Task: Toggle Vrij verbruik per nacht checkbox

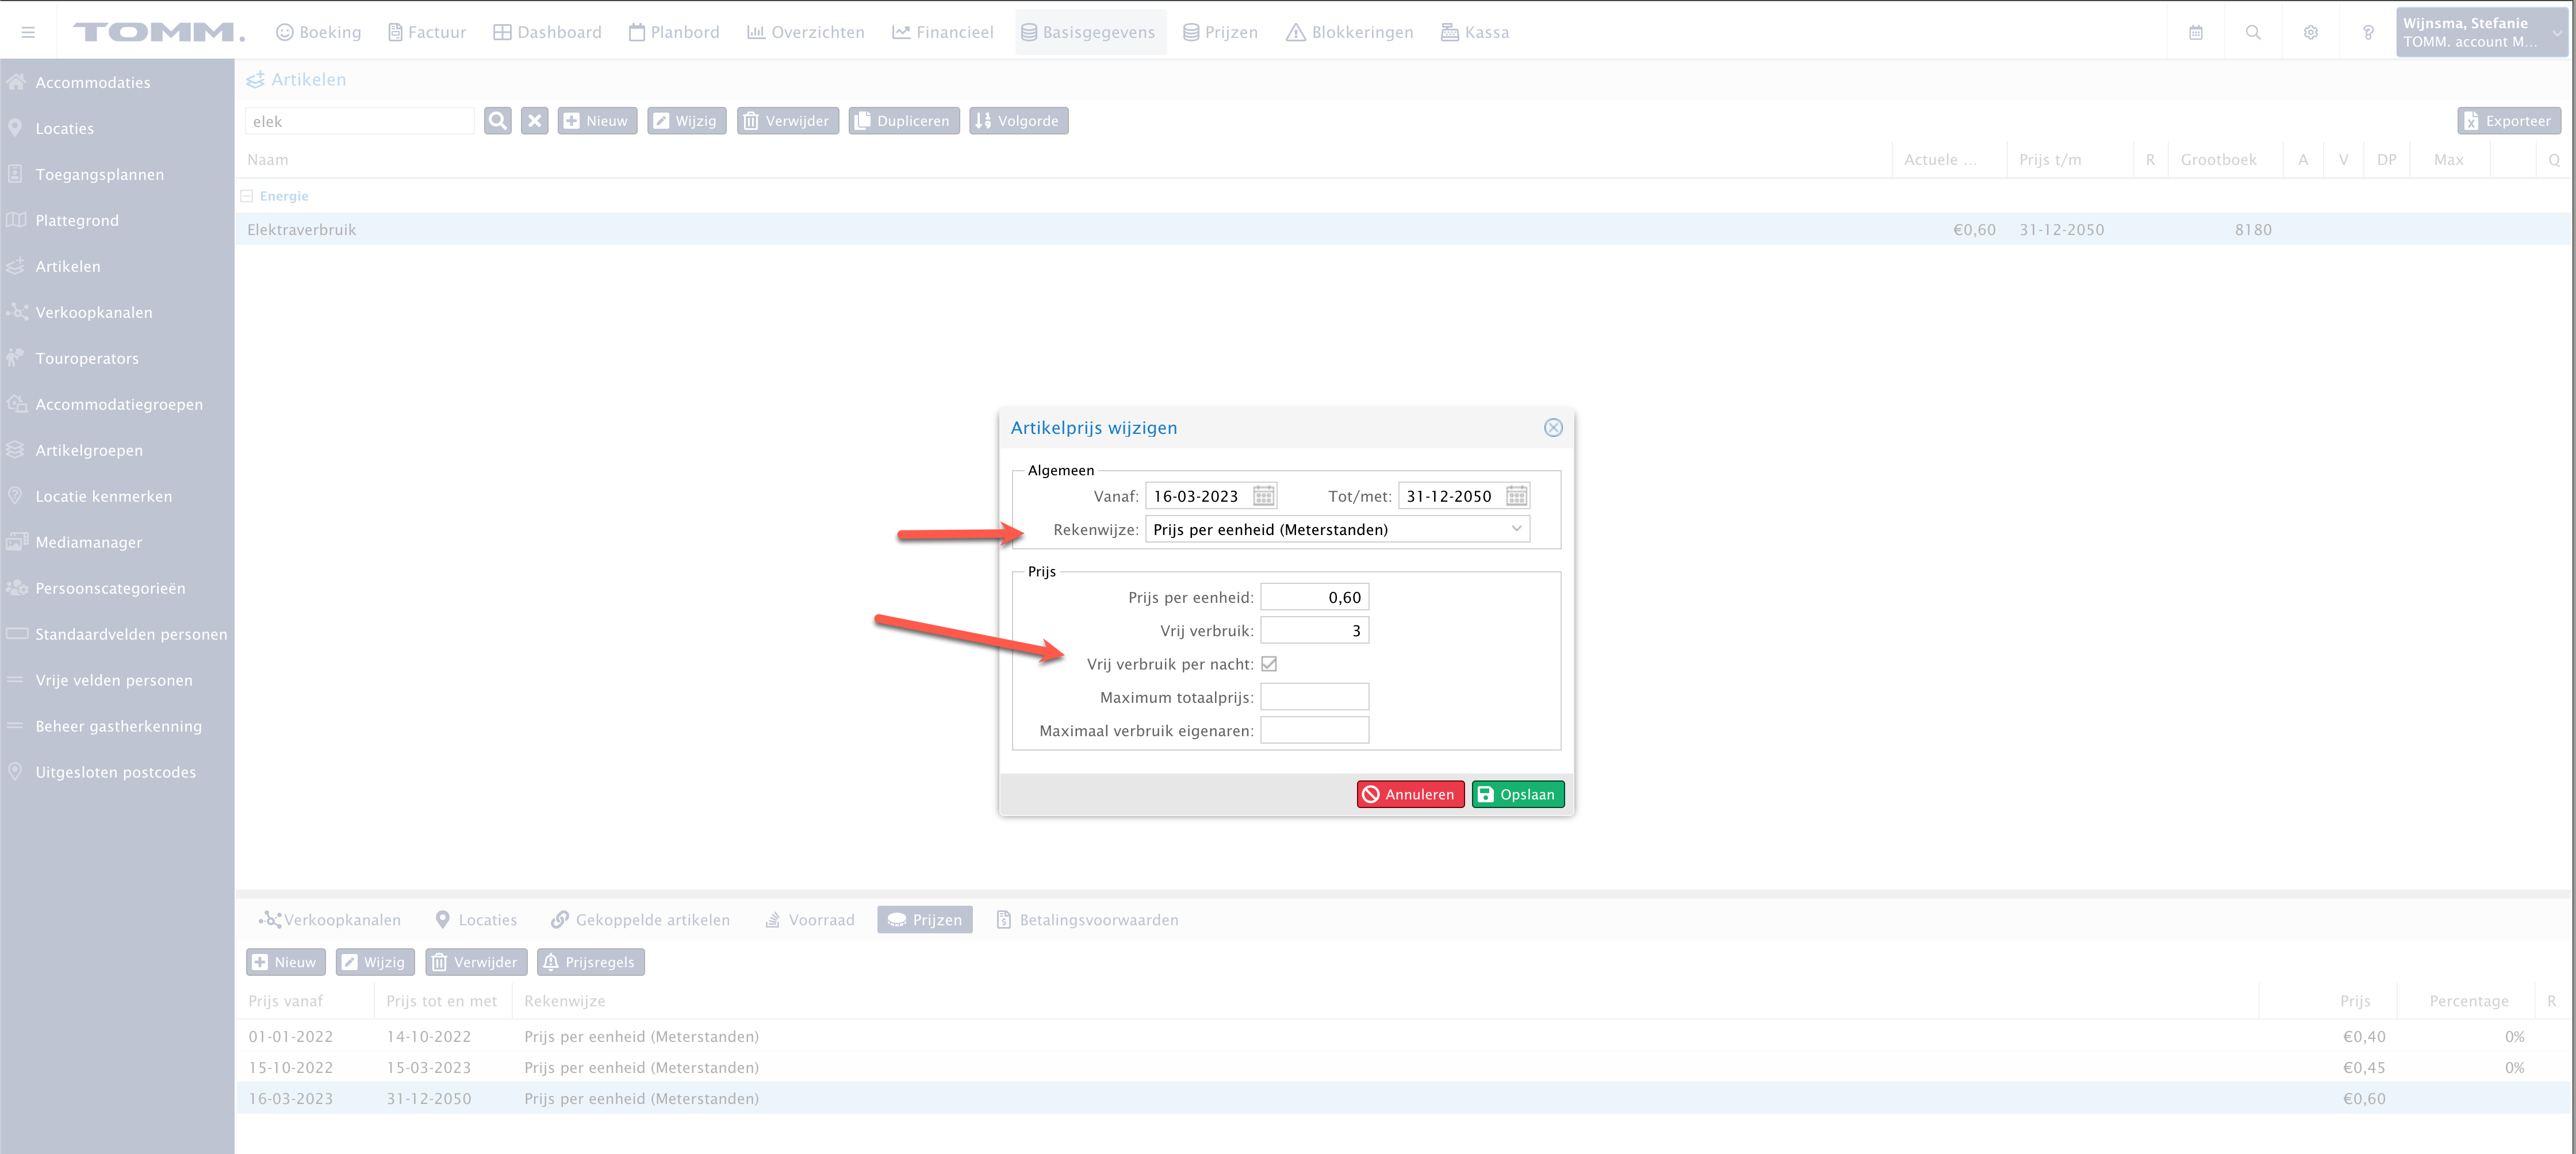Action: point(1268,663)
